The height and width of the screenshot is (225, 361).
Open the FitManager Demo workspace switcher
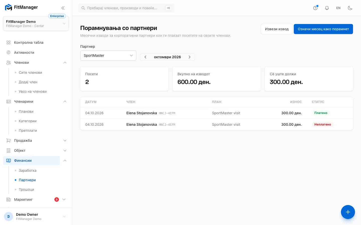click(36, 24)
